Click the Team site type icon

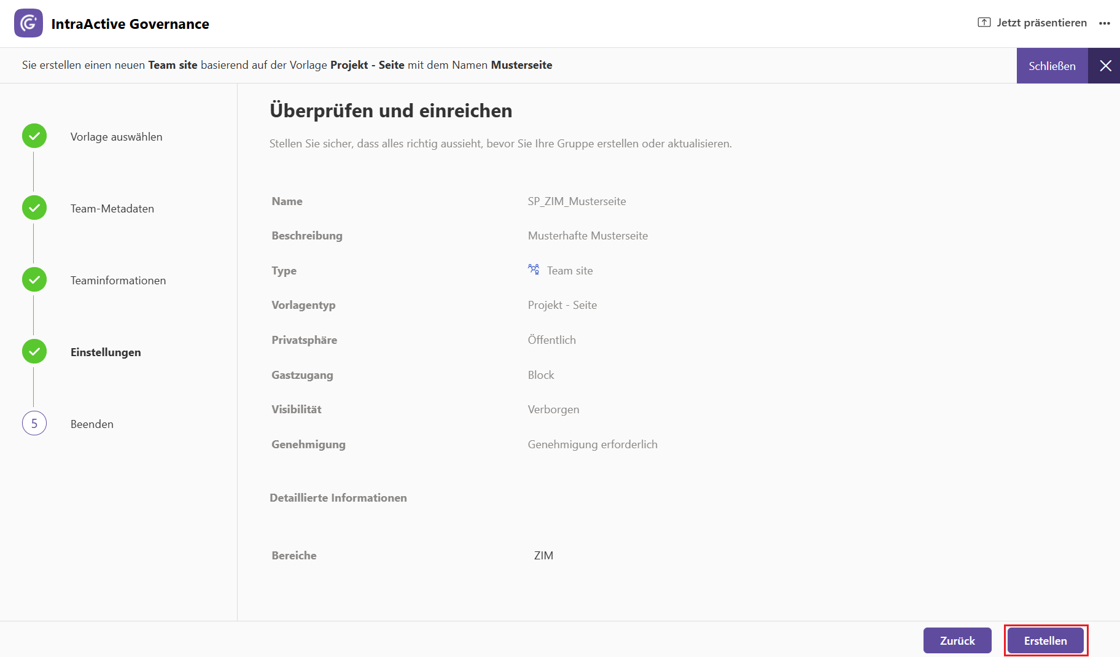click(x=534, y=270)
